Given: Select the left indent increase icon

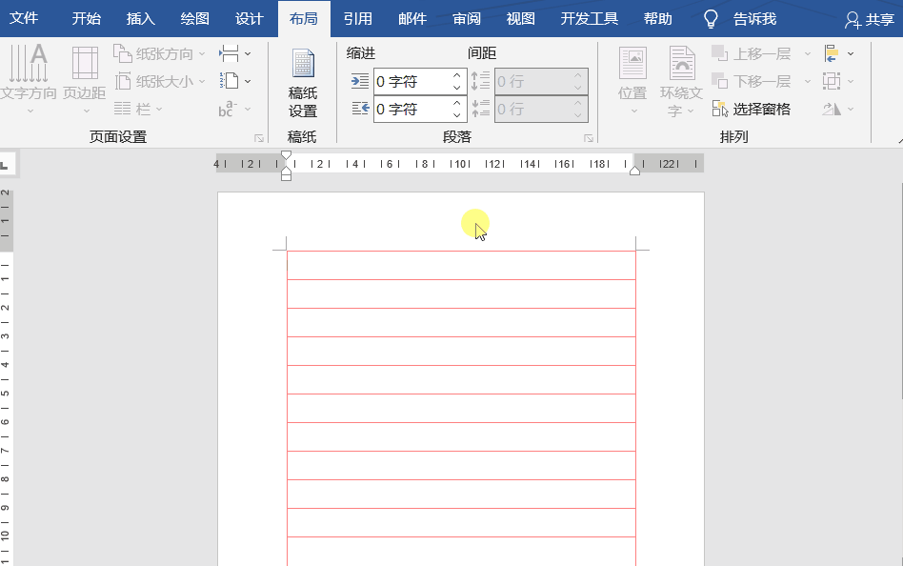Looking at the screenshot, I should 360,81.
